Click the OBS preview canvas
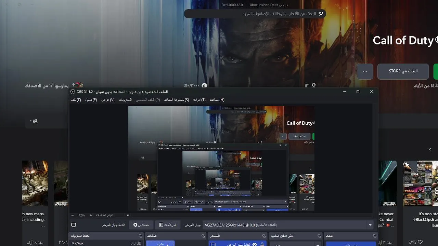438x246 pixels. click(x=221, y=158)
